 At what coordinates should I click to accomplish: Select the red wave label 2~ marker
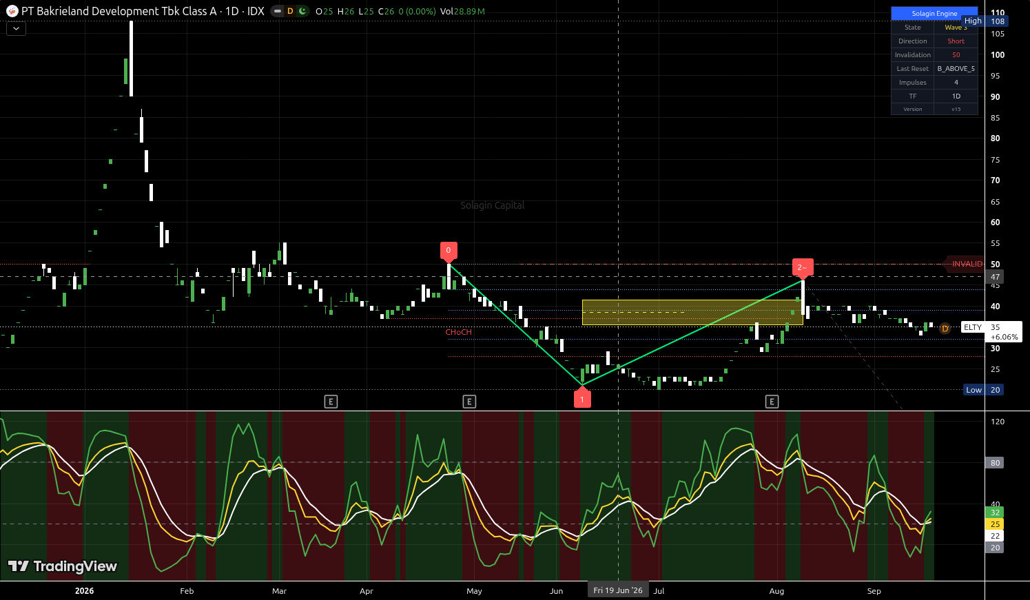(x=803, y=268)
